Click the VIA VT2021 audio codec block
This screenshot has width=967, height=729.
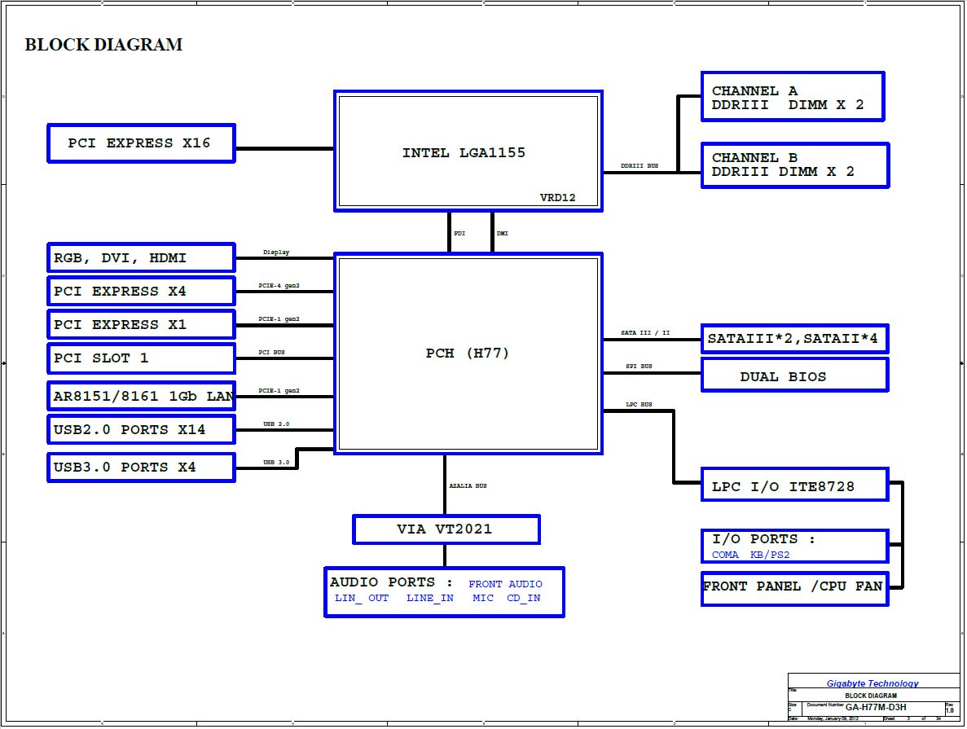pyautogui.click(x=446, y=529)
